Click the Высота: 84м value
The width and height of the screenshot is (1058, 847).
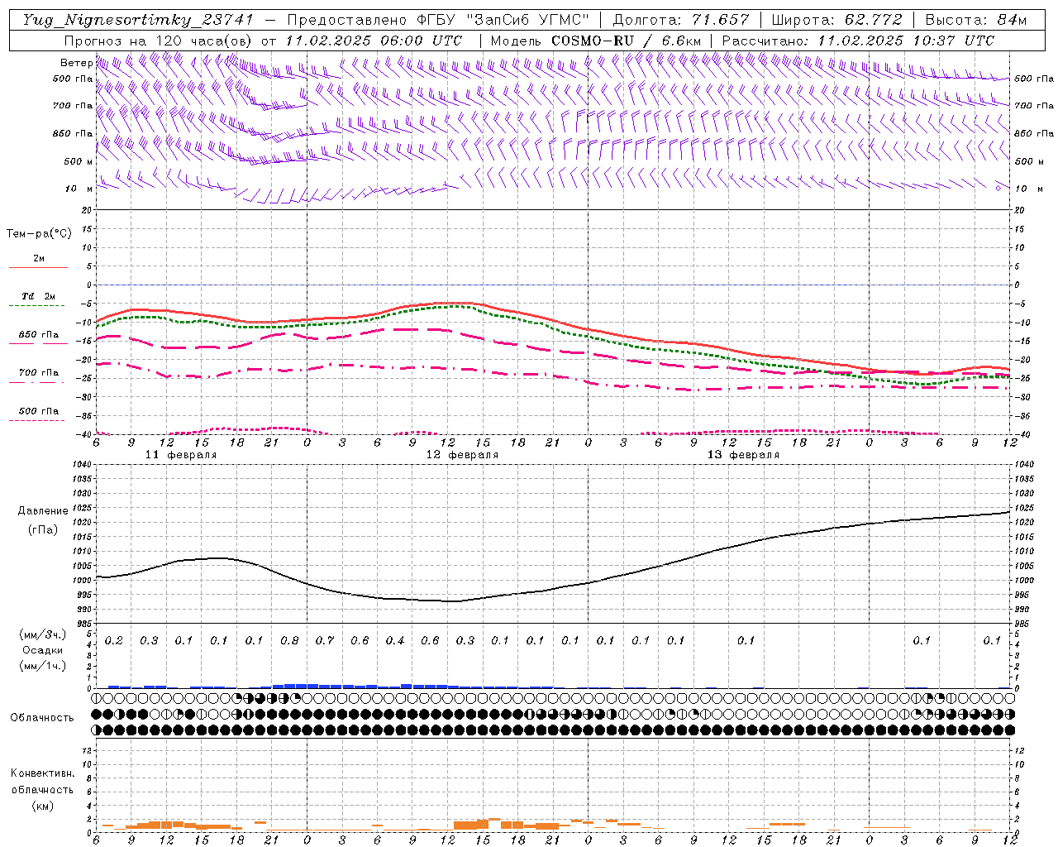point(976,20)
